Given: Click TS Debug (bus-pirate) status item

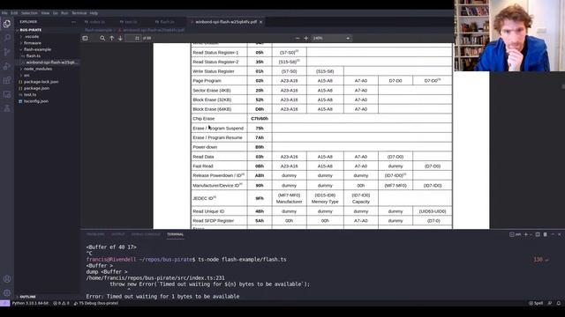Looking at the screenshot, I should point(96,303).
